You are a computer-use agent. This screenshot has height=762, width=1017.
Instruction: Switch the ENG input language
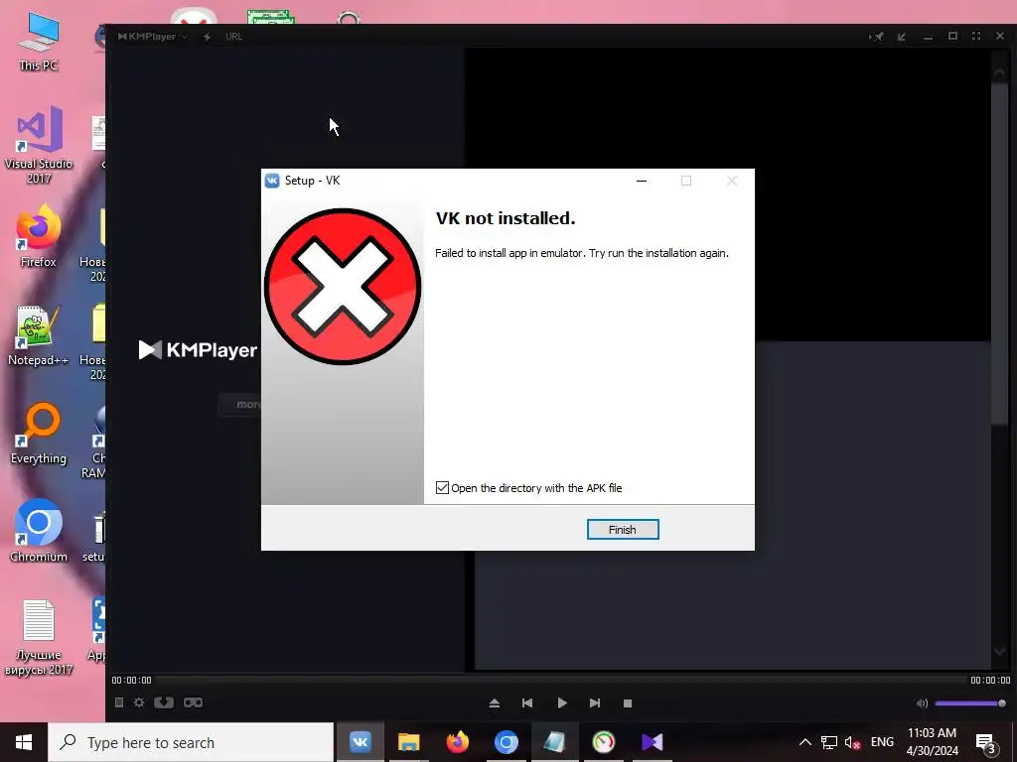[882, 742]
